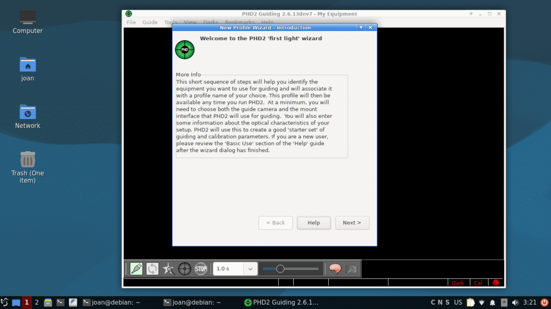
Task: Switch to workspace 2 in the taskbar
Action: 37,303
